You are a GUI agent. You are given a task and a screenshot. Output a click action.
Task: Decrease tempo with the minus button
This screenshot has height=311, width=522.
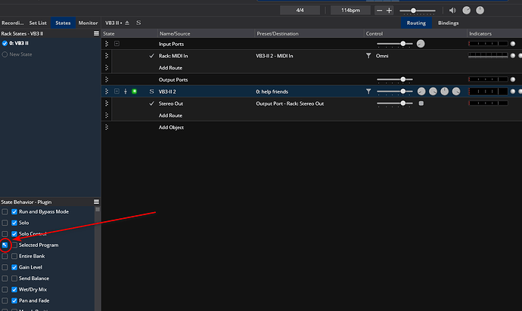coord(379,11)
